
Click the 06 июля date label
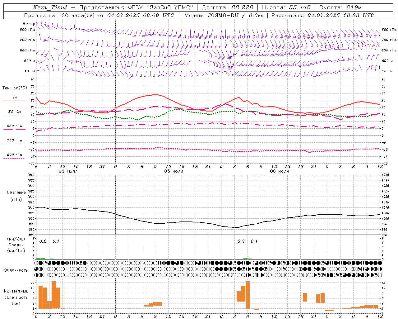(279, 171)
